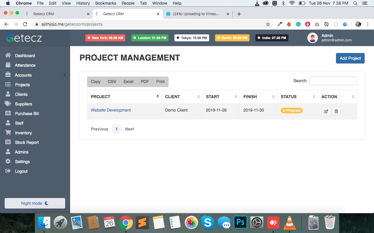Screen dimensions: 374x233
Task: Open VLC from the dock
Action: tap(290, 223)
